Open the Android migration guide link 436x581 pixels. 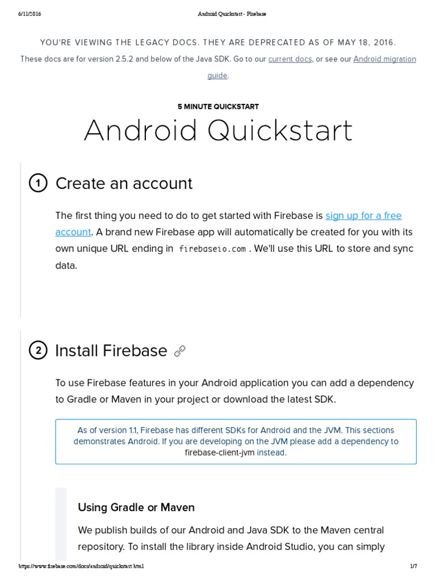(384, 59)
